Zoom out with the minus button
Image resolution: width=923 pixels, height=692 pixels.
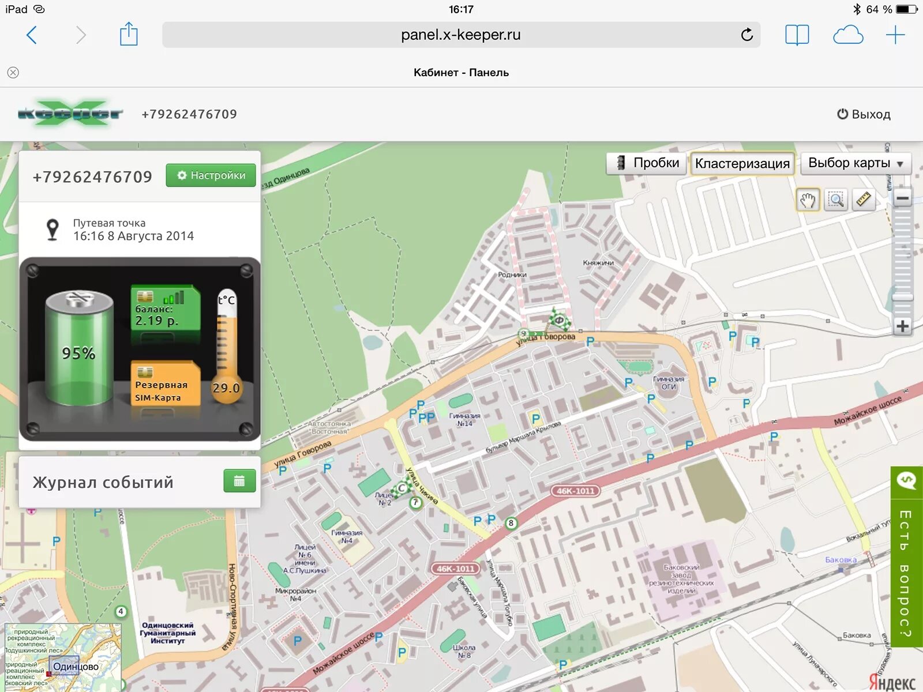[x=902, y=198]
